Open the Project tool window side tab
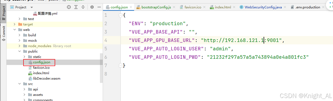This screenshot has width=333, height=101. pos(4,13)
